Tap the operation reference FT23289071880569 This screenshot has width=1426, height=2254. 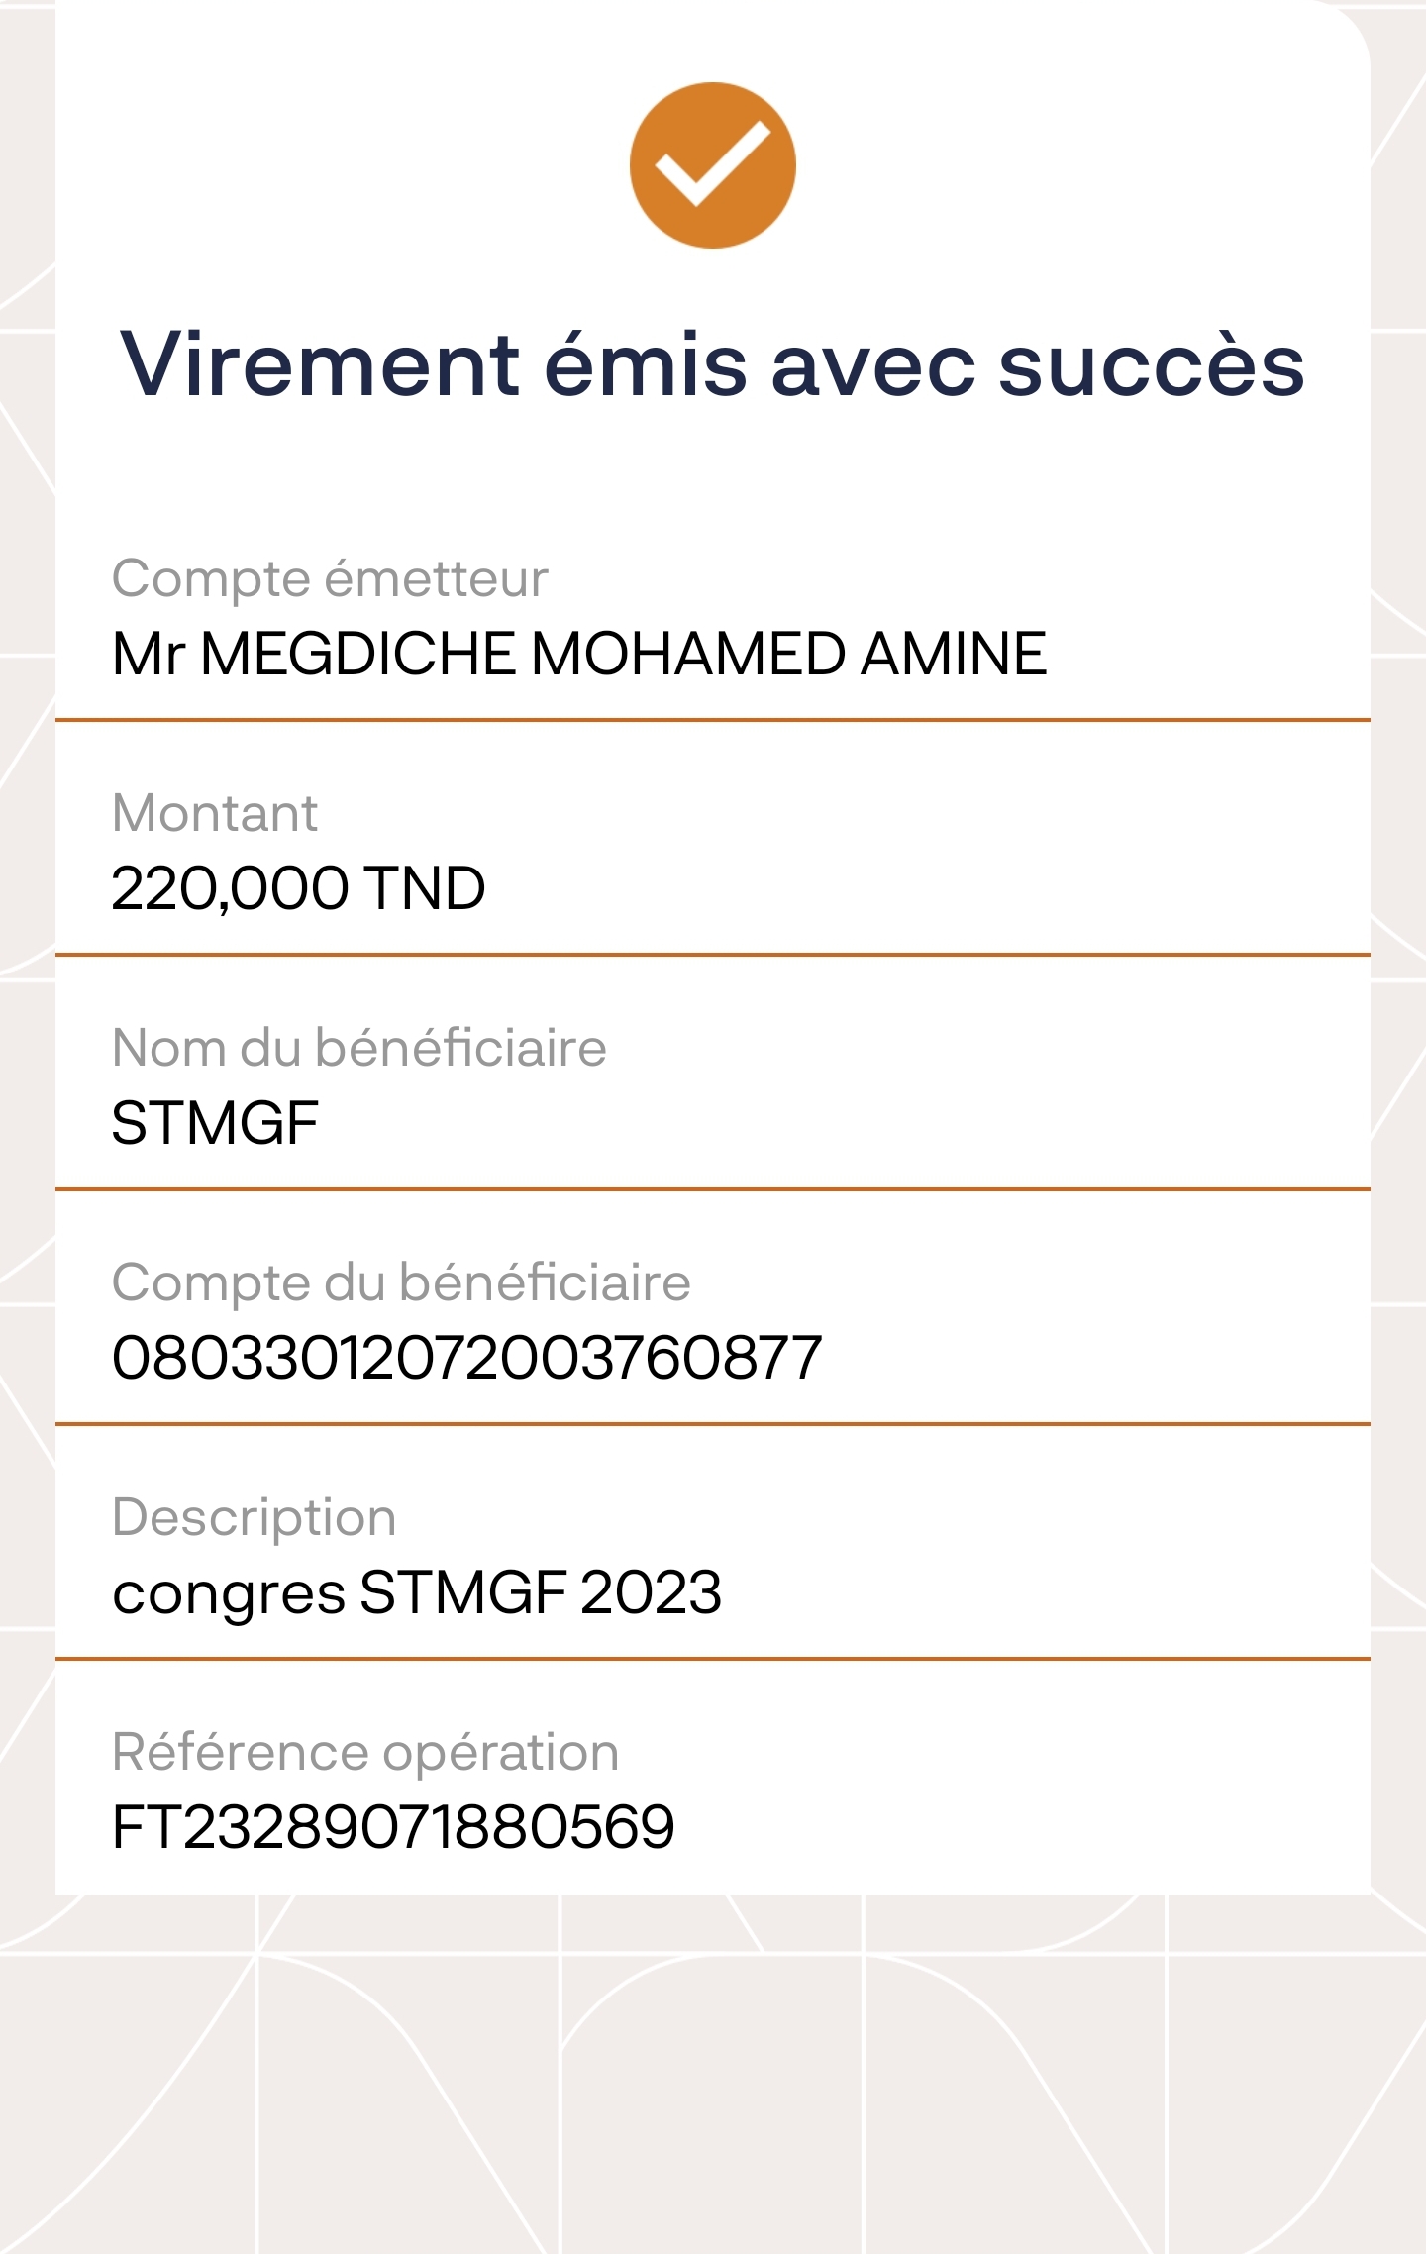(393, 1827)
